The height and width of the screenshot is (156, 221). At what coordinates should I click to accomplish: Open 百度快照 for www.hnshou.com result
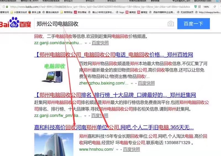(131, 149)
